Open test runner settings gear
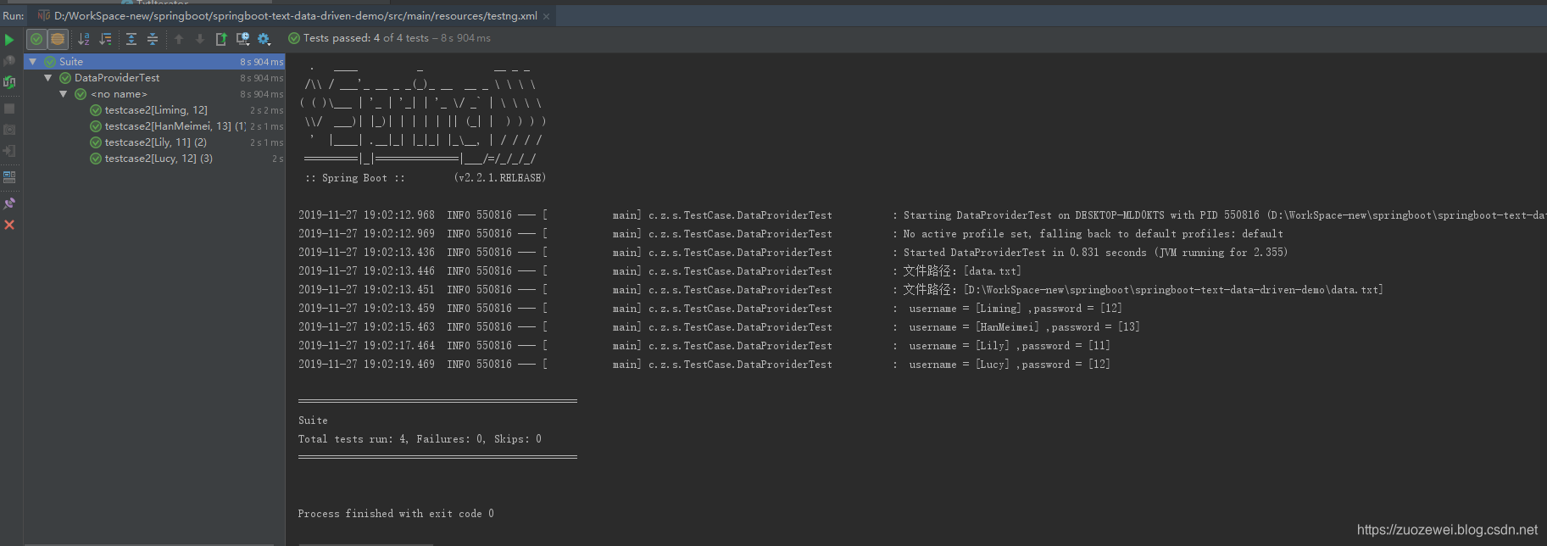 click(x=264, y=39)
